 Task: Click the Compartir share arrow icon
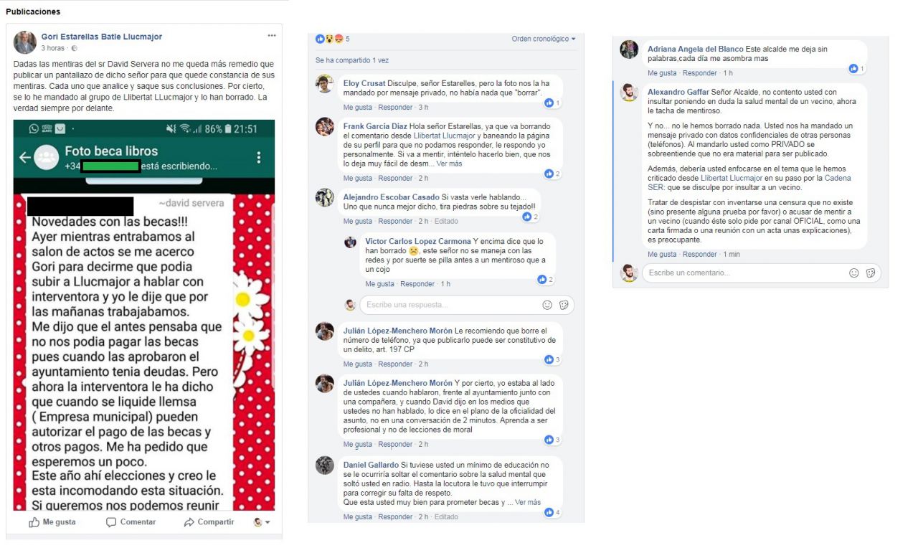(189, 522)
